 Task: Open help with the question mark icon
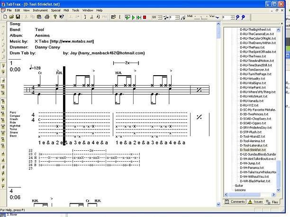point(55,17)
